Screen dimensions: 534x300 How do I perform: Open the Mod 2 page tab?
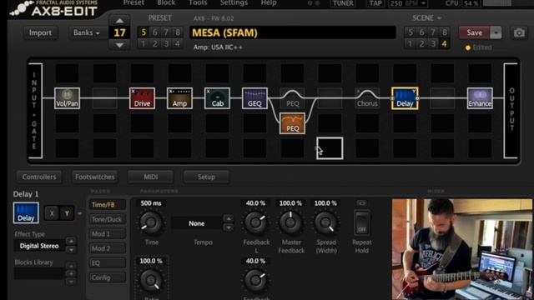(107, 248)
